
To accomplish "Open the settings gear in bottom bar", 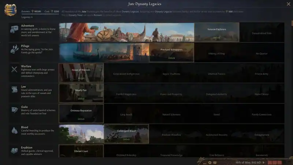I will click(210, 162).
